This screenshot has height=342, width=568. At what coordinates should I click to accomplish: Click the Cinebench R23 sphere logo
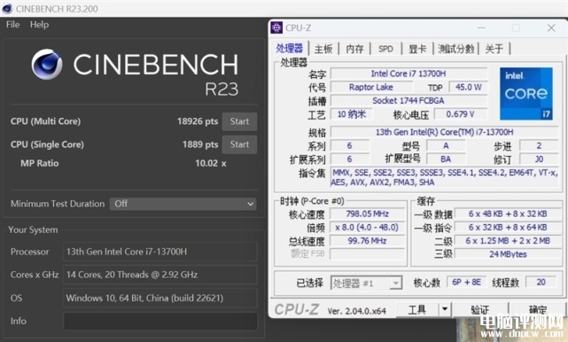pos(47,64)
